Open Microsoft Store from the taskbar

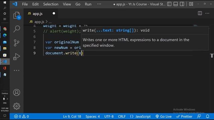coord(5,55)
